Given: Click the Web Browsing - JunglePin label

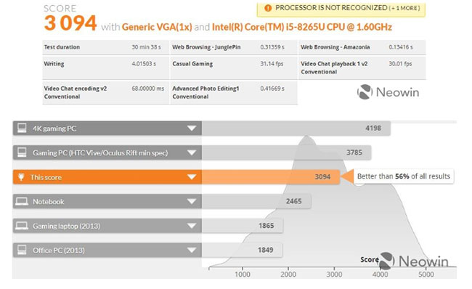Looking at the screenshot, I should click(206, 47).
